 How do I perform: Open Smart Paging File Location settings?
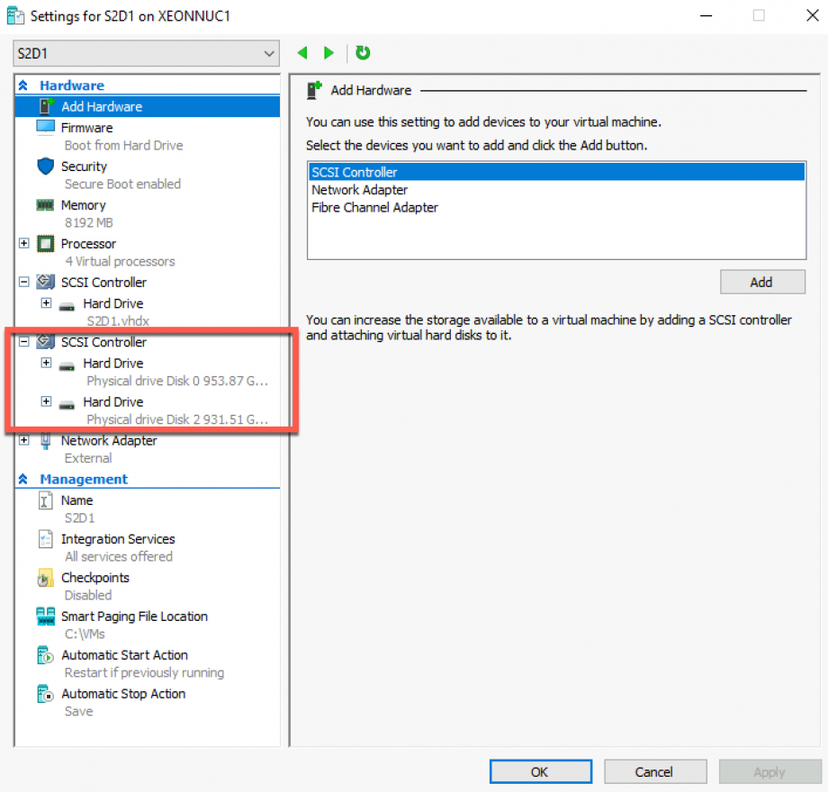[x=47, y=616]
